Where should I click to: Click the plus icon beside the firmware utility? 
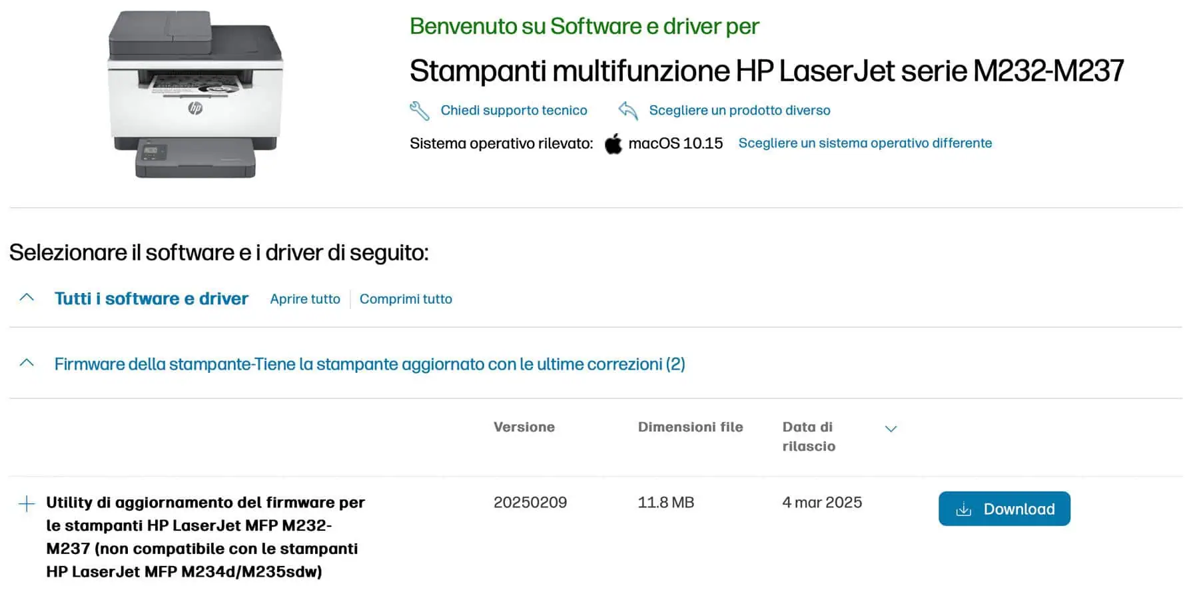(27, 503)
